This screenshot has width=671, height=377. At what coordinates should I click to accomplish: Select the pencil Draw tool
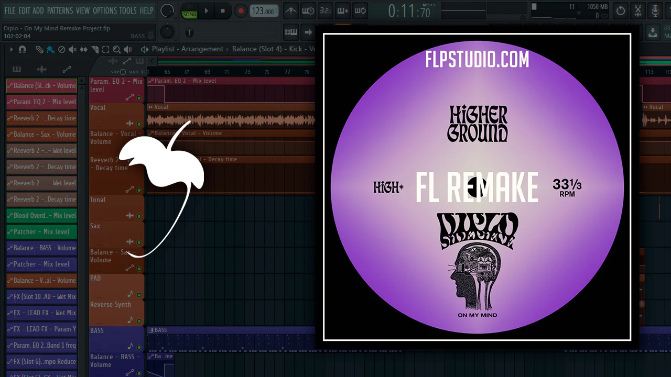click(39, 49)
